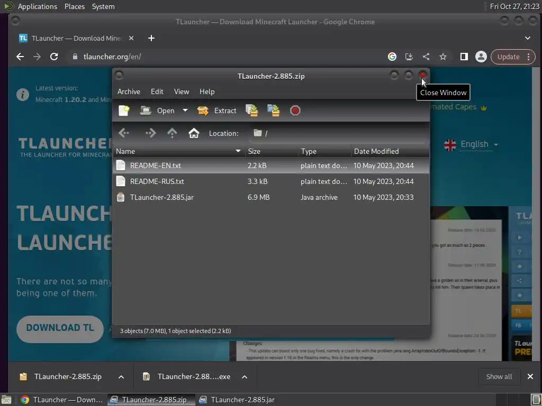Image resolution: width=542 pixels, height=406 pixels.
Task: Open archive manager window menu button
Action: [x=119, y=75]
